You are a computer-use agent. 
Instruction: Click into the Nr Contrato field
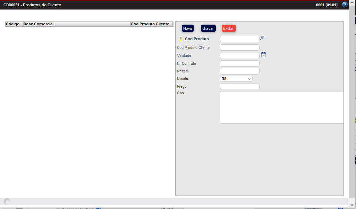[239, 63]
